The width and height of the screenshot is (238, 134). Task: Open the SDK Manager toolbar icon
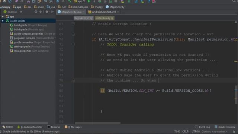(142, 1)
